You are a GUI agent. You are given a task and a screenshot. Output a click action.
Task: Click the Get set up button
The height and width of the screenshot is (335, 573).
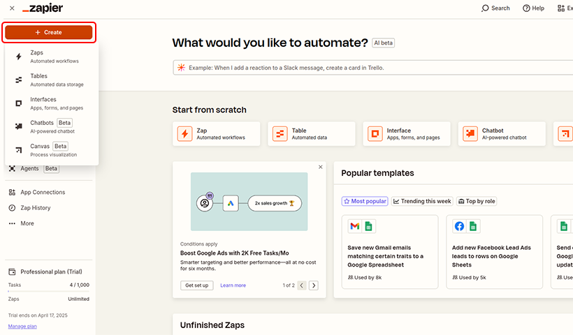point(196,285)
